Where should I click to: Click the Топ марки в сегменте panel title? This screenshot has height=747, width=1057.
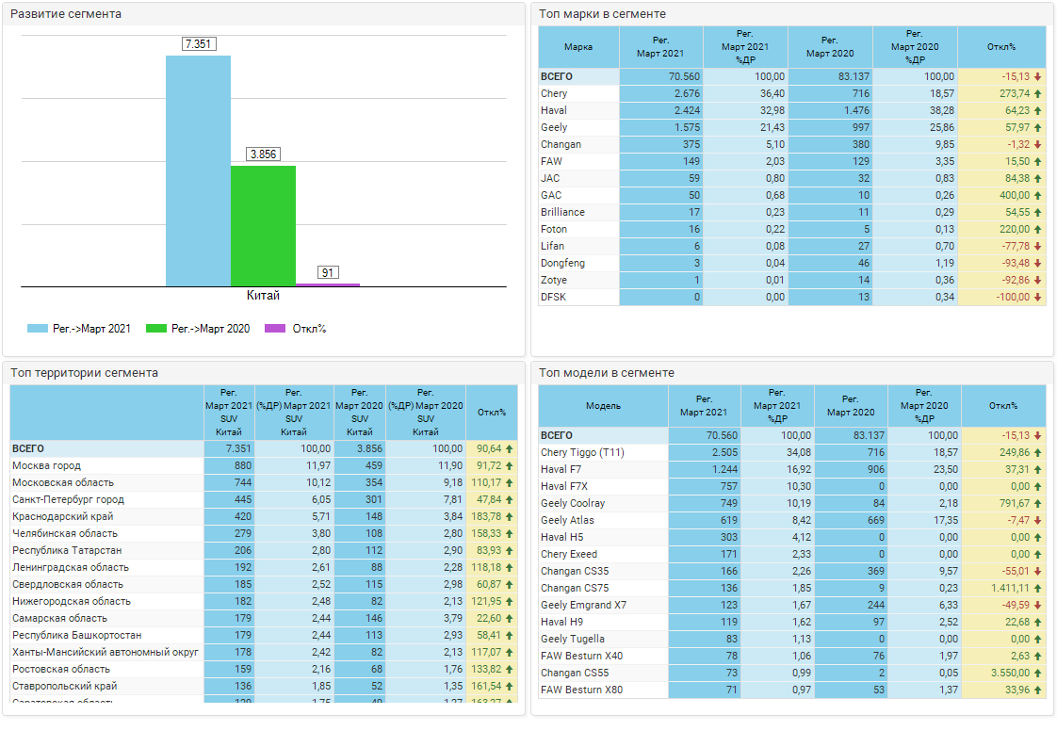[603, 14]
